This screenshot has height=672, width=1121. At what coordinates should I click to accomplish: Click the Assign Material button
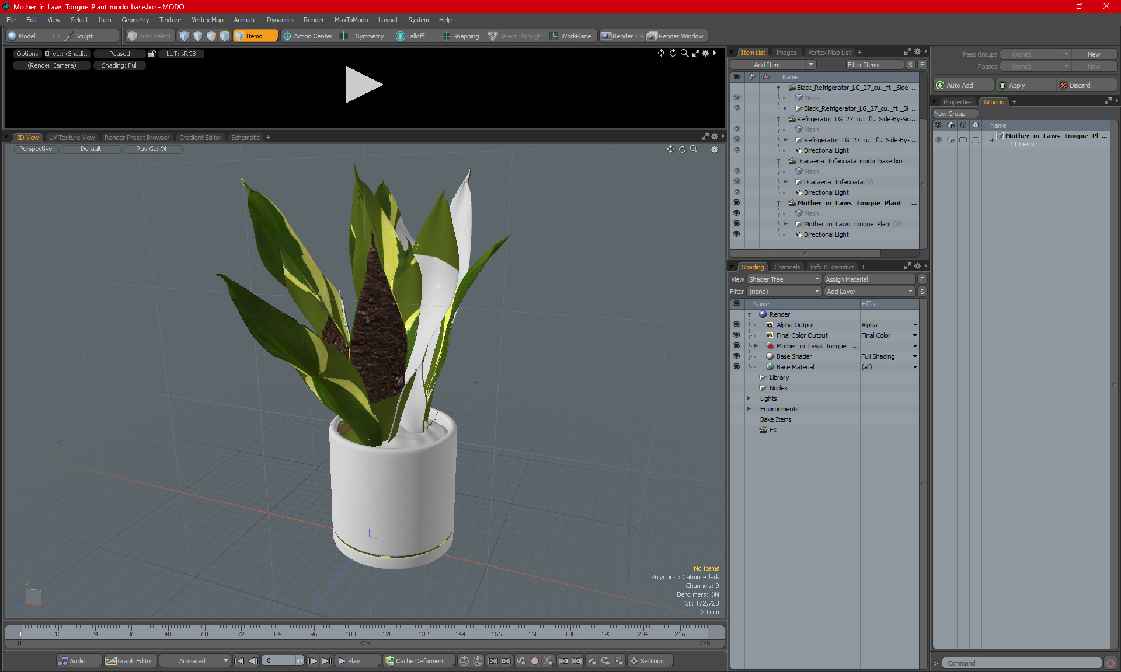pos(869,279)
